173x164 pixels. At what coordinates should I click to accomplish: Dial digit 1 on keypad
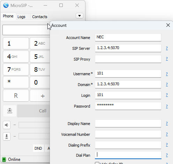pos(16,44)
